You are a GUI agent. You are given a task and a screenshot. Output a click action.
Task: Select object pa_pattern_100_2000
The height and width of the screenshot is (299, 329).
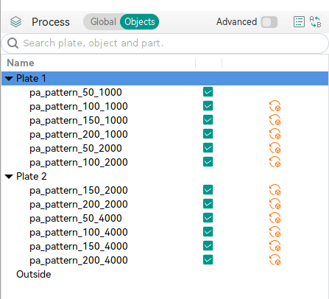pyautogui.click(x=79, y=163)
